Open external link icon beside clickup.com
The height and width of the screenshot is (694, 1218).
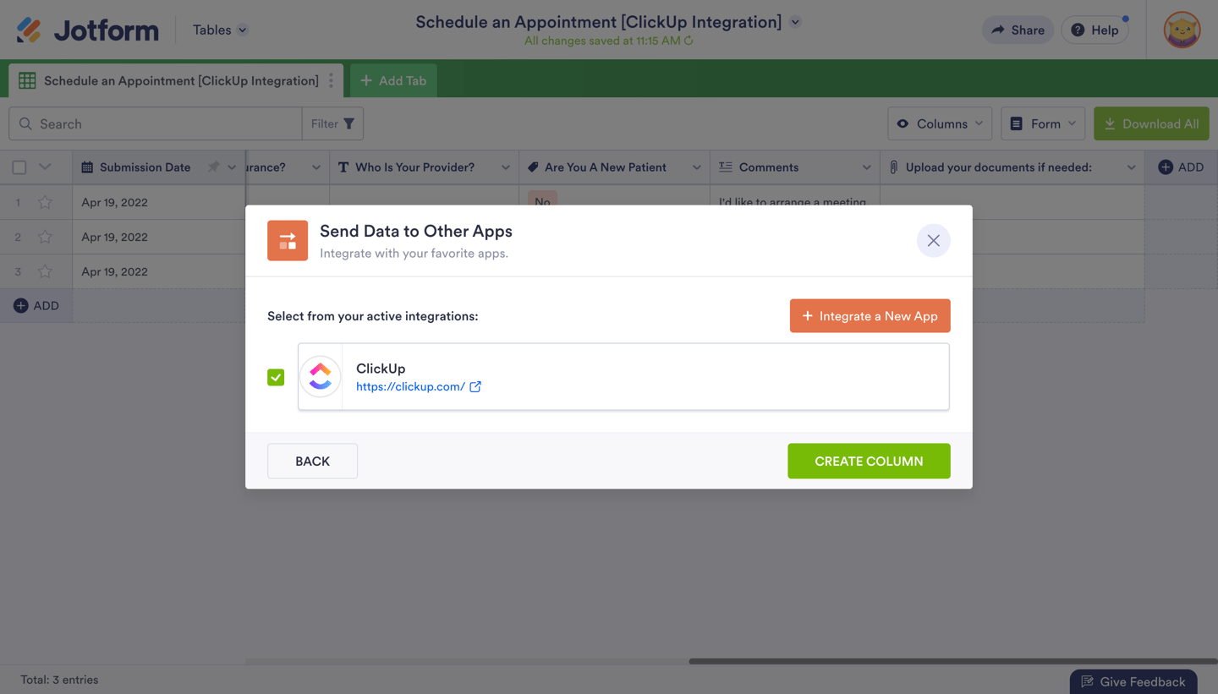(x=475, y=386)
